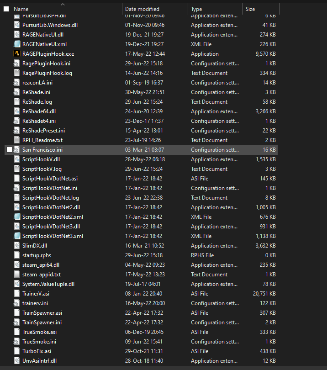Select the file steam_appid.txt
This screenshot has width=327, height=370.
(x=42, y=275)
